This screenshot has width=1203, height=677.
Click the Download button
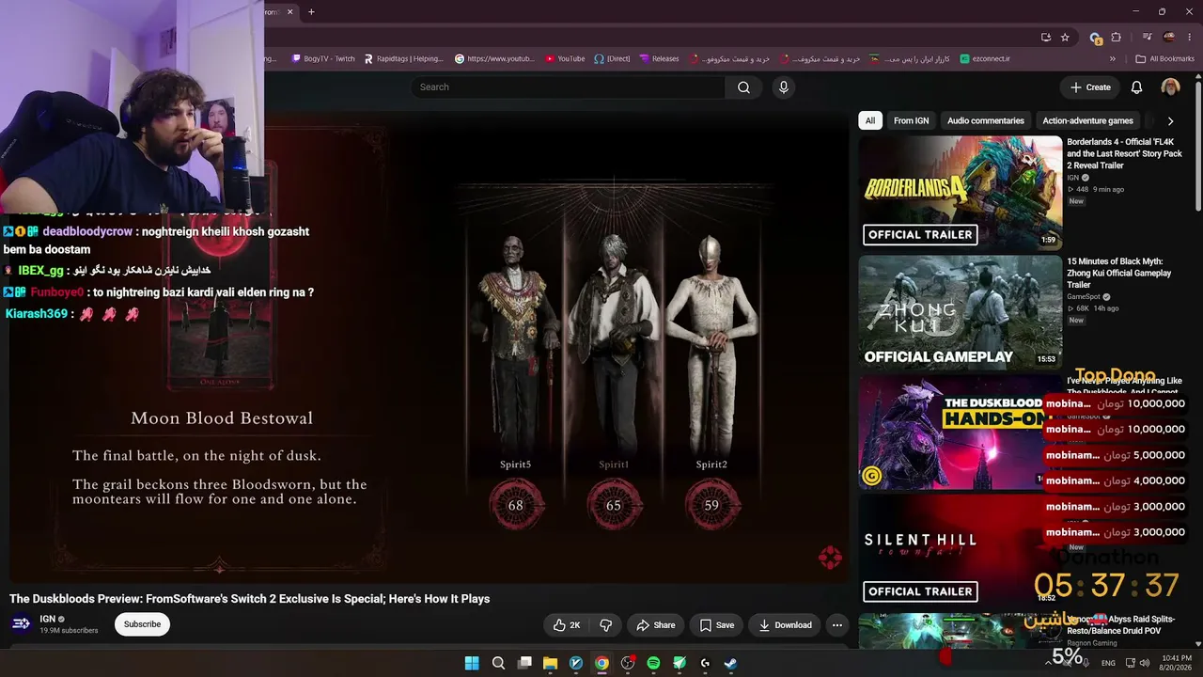click(x=786, y=625)
